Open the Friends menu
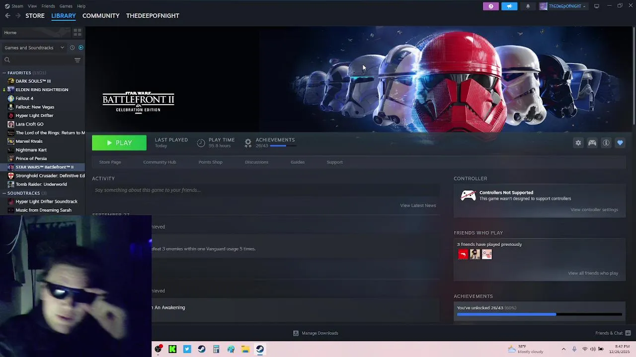Viewport: 636px width, 357px height. (x=48, y=6)
